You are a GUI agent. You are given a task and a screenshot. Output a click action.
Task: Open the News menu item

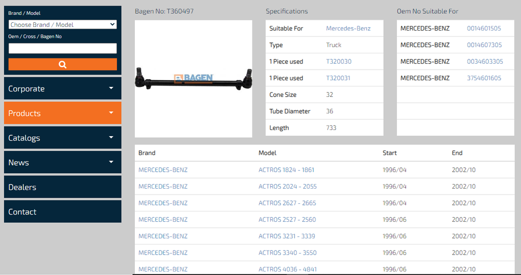coord(63,162)
